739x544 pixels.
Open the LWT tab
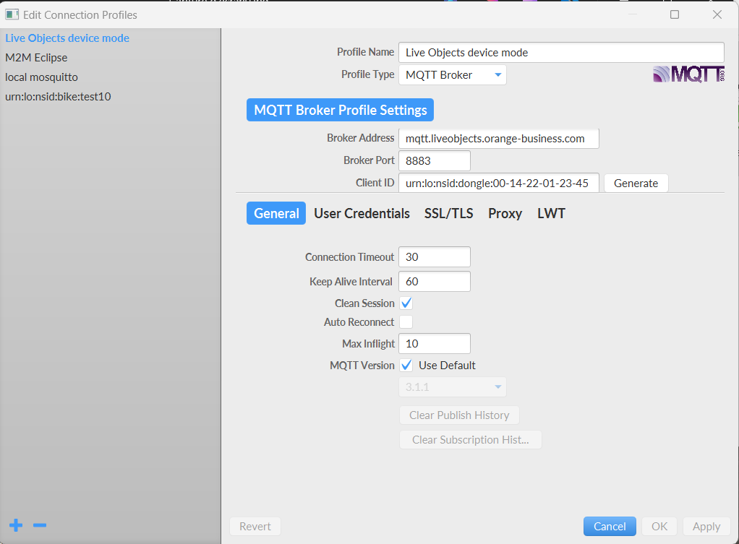click(551, 213)
